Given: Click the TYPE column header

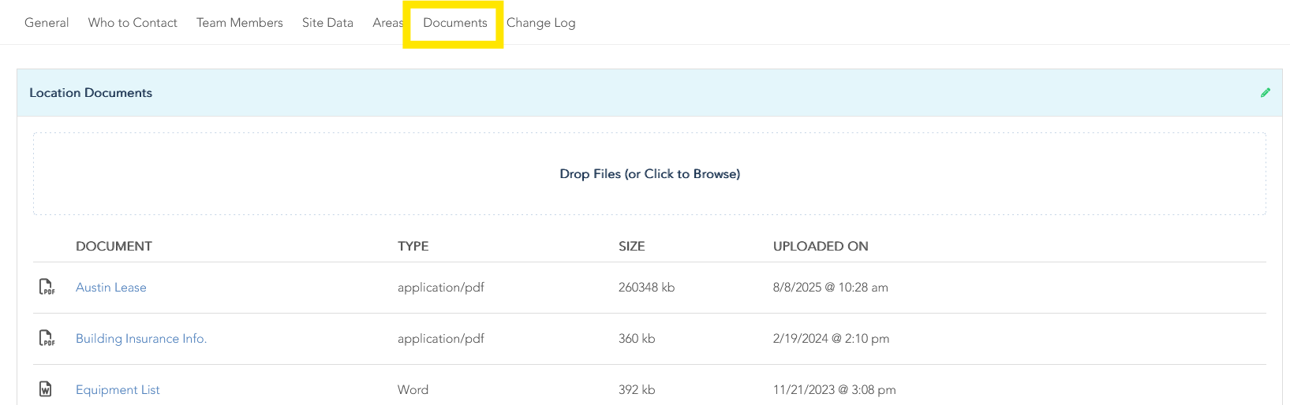Looking at the screenshot, I should [x=413, y=247].
